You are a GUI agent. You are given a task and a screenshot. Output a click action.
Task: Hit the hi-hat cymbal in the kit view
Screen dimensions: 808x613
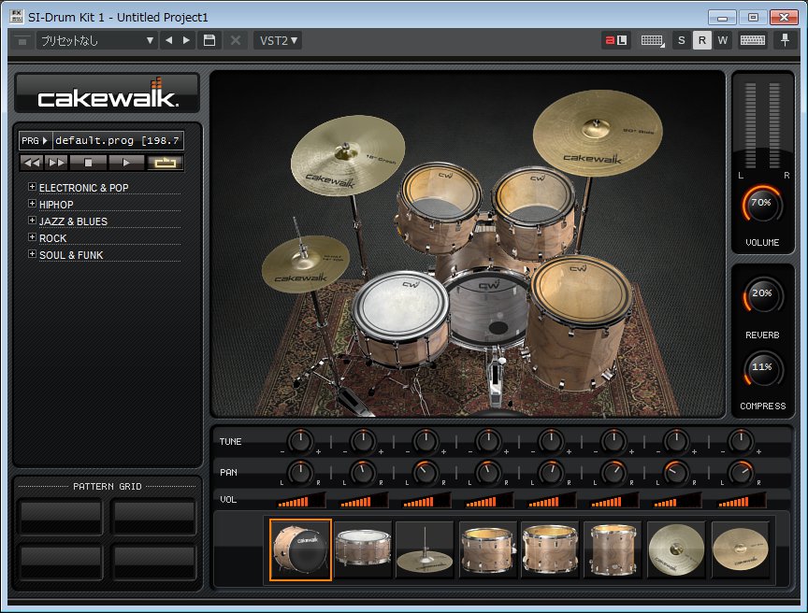pyautogui.click(x=305, y=264)
